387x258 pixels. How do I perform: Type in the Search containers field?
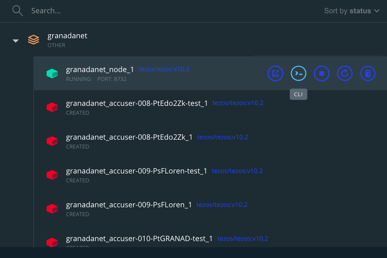[161, 11]
